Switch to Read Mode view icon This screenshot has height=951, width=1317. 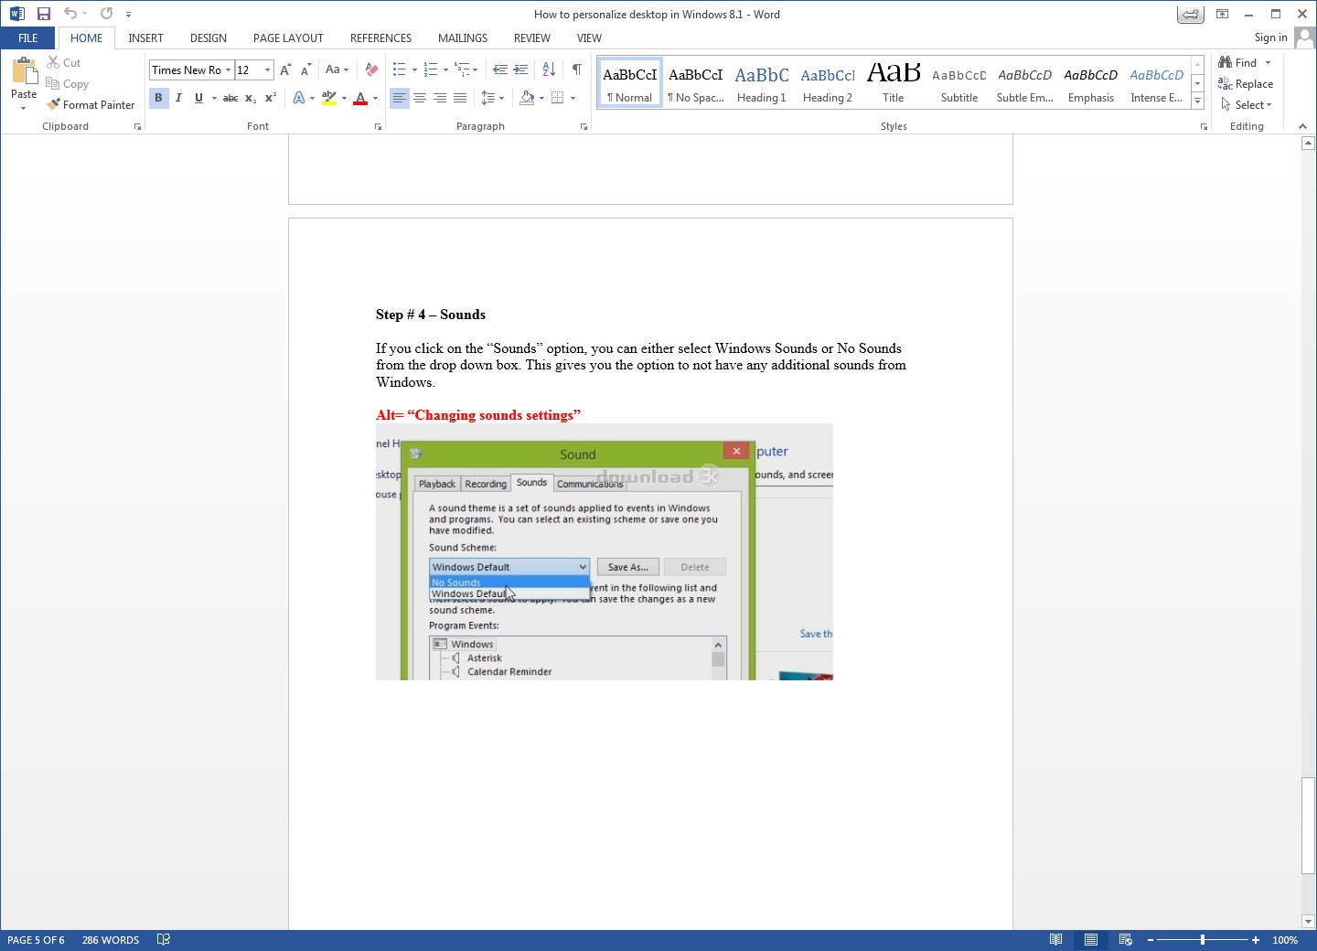coord(1056,940)
